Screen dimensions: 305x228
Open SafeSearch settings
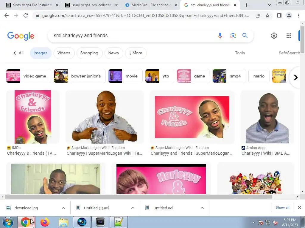[289, 53]
